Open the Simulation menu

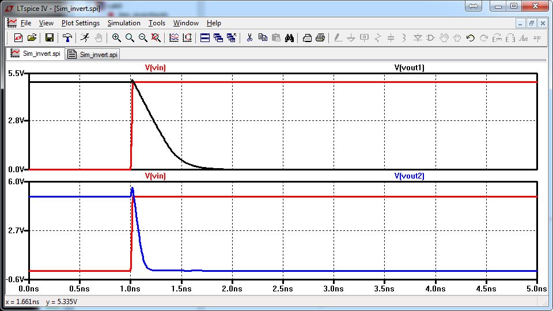pos(124,23)
